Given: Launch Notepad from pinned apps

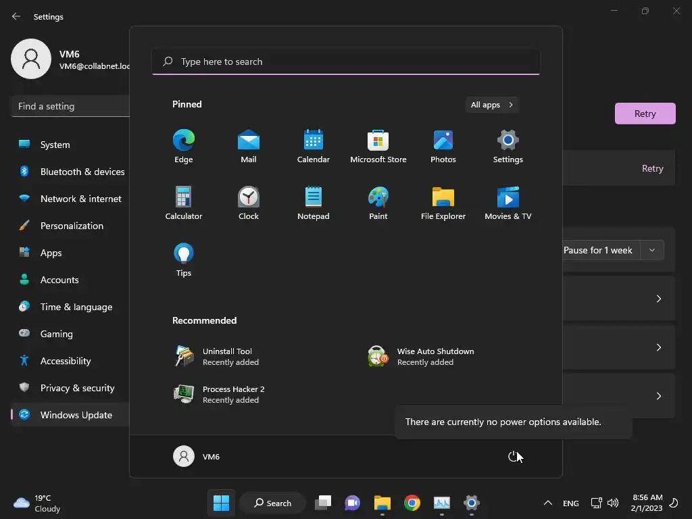Looking at the screenshot, I should [x=314, y=203].
